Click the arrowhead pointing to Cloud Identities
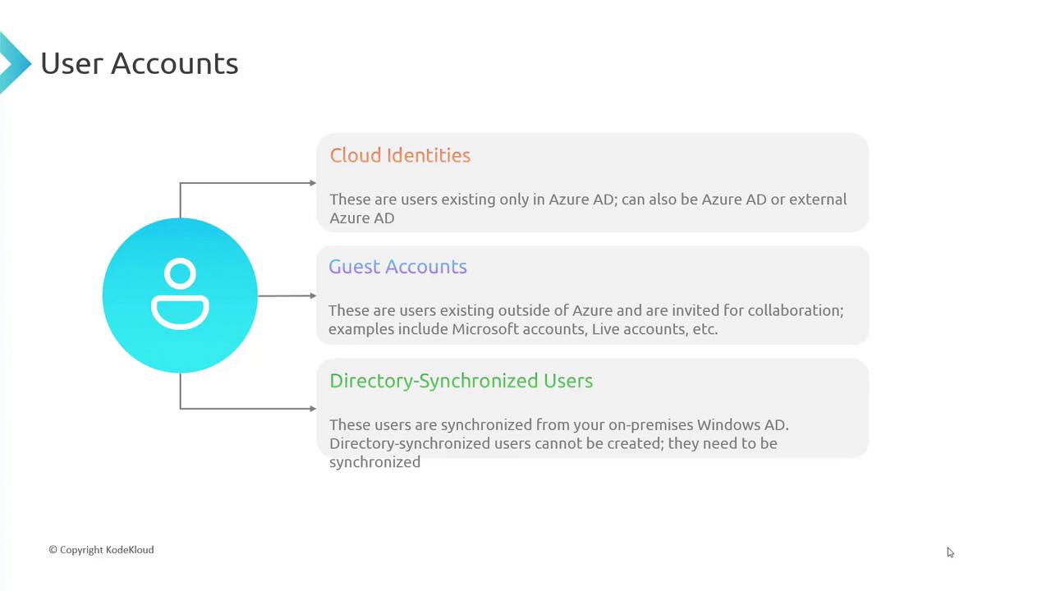The image size is (1051, 591). tap(313, 183)
